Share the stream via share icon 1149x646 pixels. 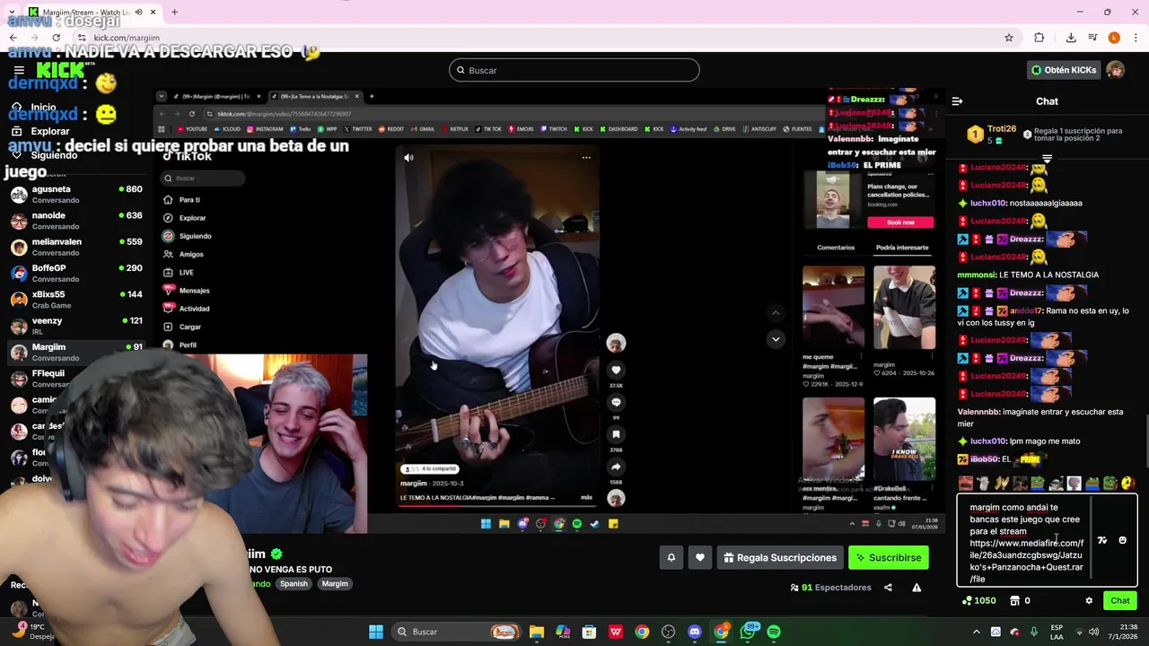tap(888, 588)
